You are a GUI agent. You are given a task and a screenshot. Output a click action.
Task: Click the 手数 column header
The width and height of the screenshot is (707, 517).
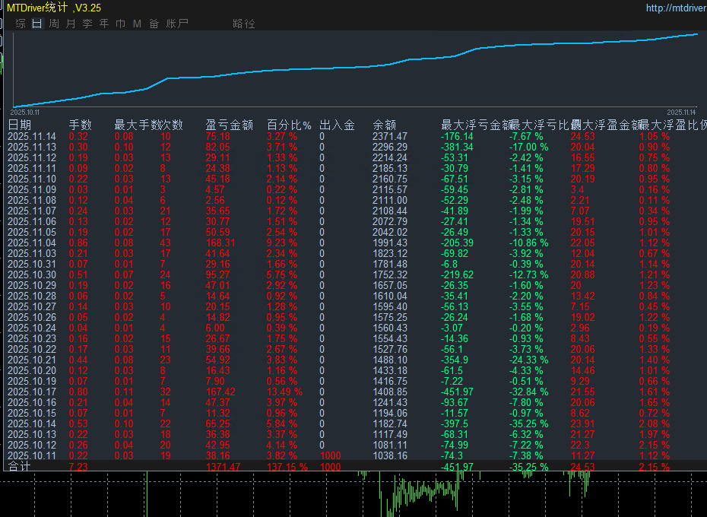click(x=81, y=125)
